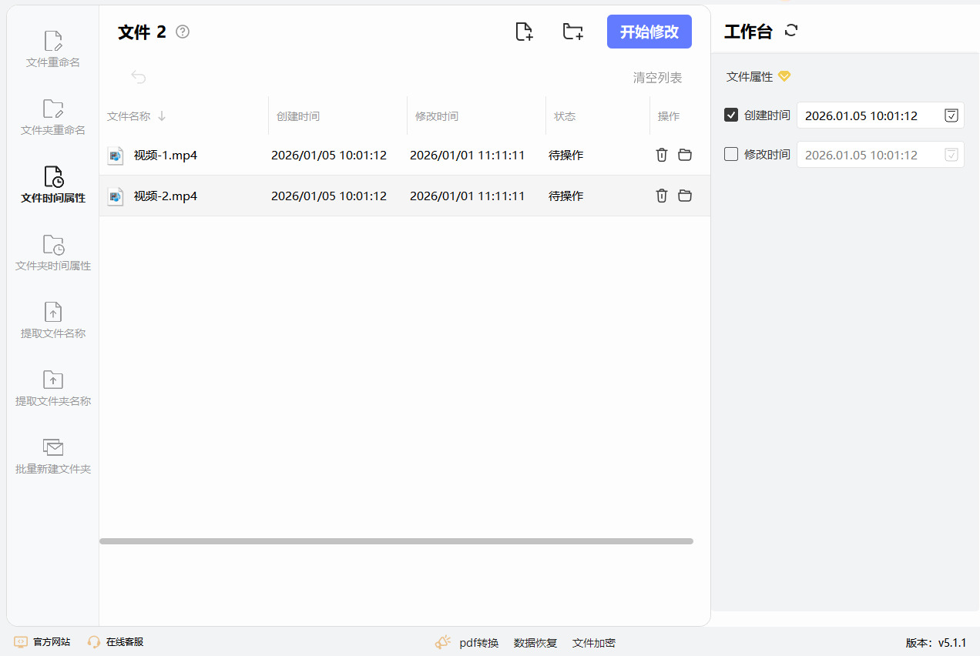The width and height of the screenshot is (980, 656).
Task: Open the 提取文件夹名称 sidebar tool
Action: pos(53,389)
